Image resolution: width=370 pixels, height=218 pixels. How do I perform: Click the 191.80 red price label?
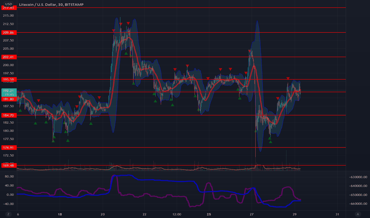(x=9, y=99)
